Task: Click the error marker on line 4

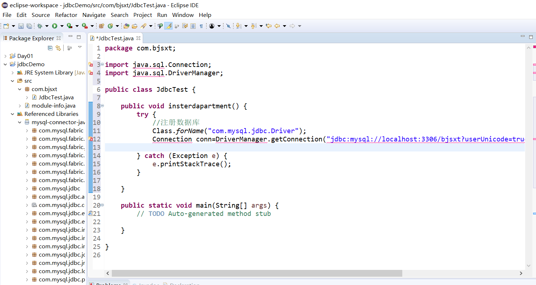Action: (91, 73)
